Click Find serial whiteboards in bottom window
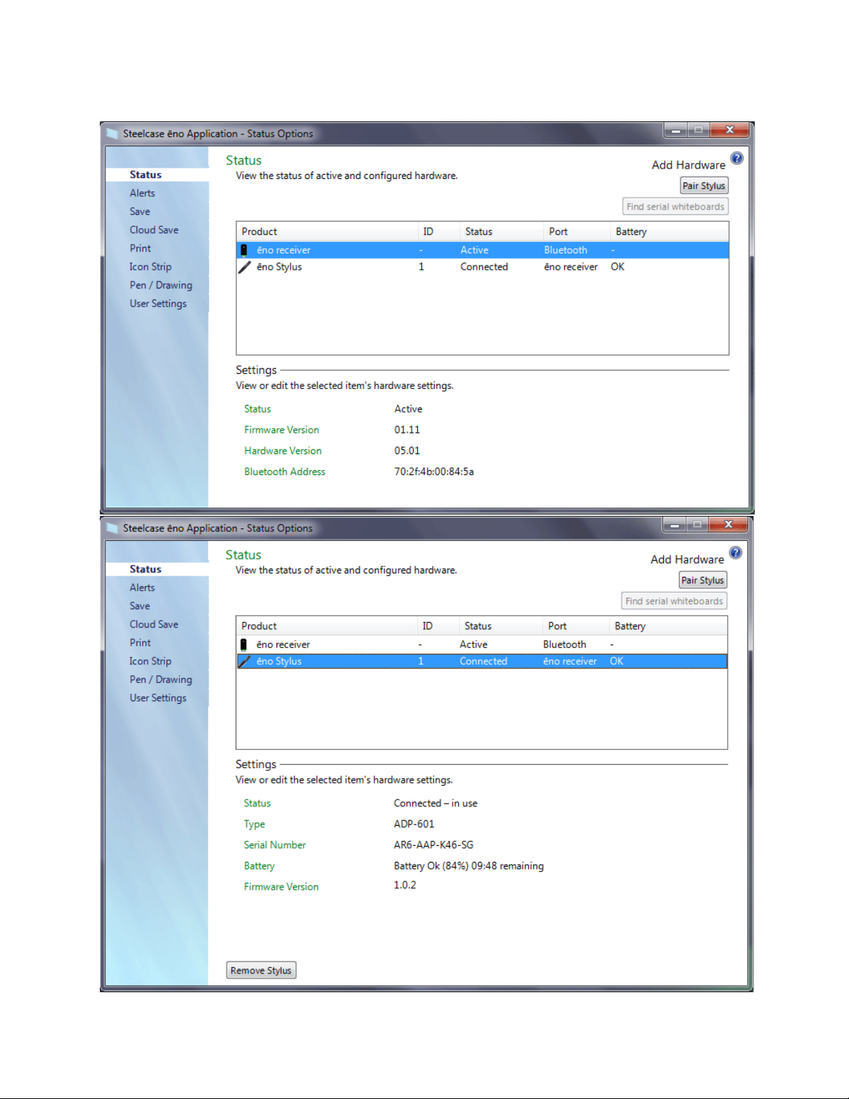 674,601
